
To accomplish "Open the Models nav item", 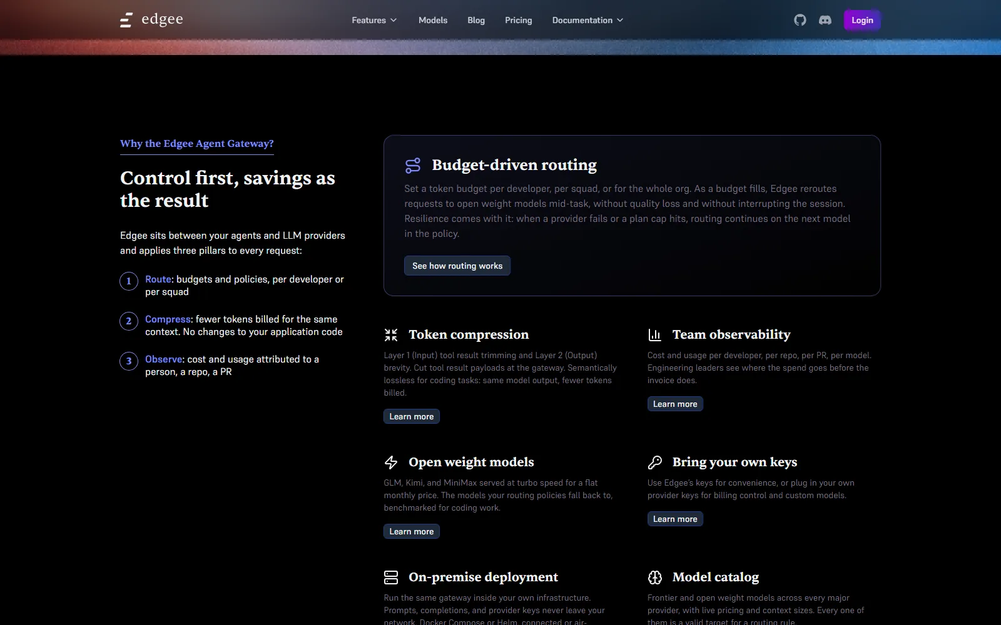I will [433, 20].
